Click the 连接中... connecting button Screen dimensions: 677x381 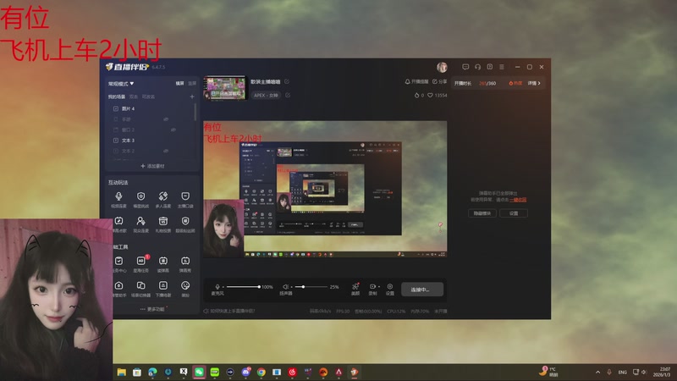pyautogui.click(x=422, y=290)
